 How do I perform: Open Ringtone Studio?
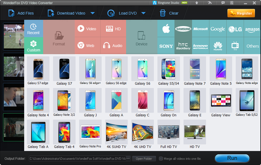pos(170,3)
